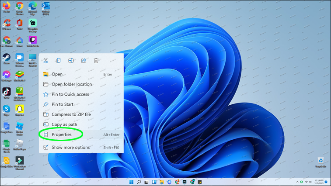Click the Wi-Fi network tray icon
This screenshot has width=331, height=186.
pos(306,182)
